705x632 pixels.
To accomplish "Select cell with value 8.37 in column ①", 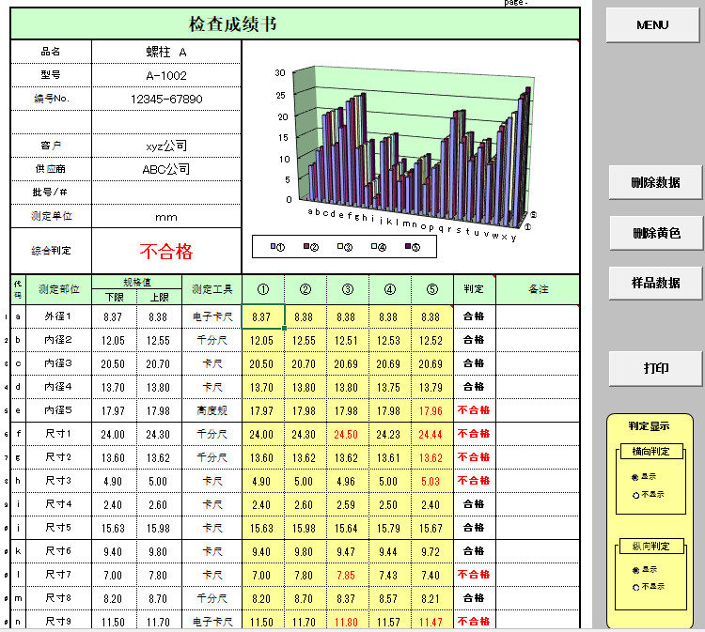I will (263, 316).
